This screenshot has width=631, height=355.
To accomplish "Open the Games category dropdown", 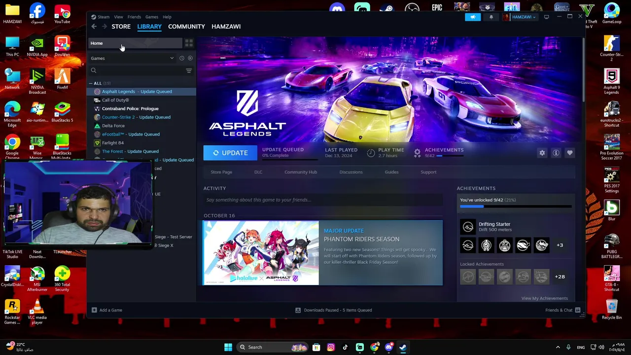I will 132,58.
